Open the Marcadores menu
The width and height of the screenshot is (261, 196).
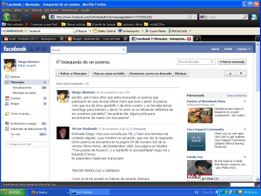point(52,10)
